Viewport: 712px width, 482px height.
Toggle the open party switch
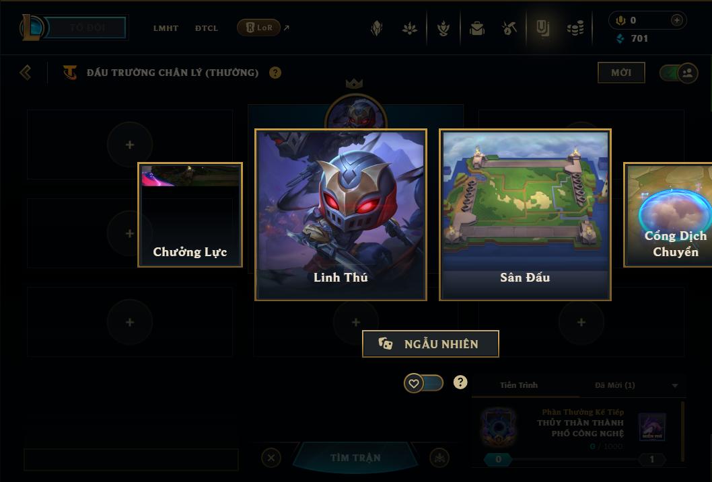pyautogui.click(x=678, y=73)
